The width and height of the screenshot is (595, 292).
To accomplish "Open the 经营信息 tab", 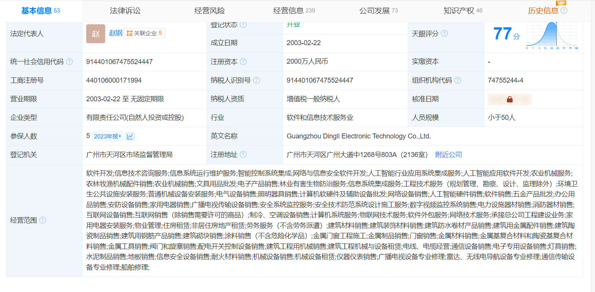I will click(x=294, y=11).
